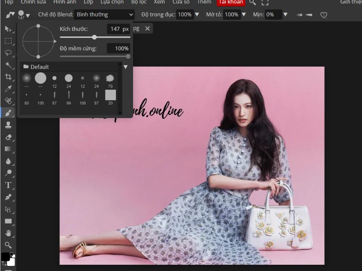Select the brush preset labeled 99
Screen dimensions: 362x271
coord(69,97)
